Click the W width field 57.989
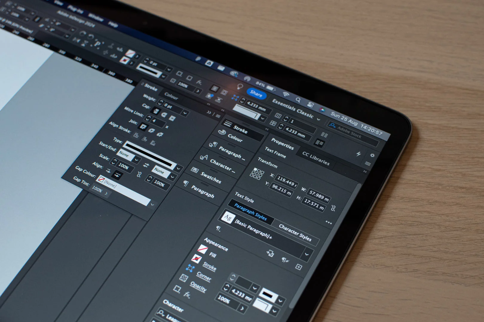Viewport: 484px width, 322px height. (x=319, y=196)
